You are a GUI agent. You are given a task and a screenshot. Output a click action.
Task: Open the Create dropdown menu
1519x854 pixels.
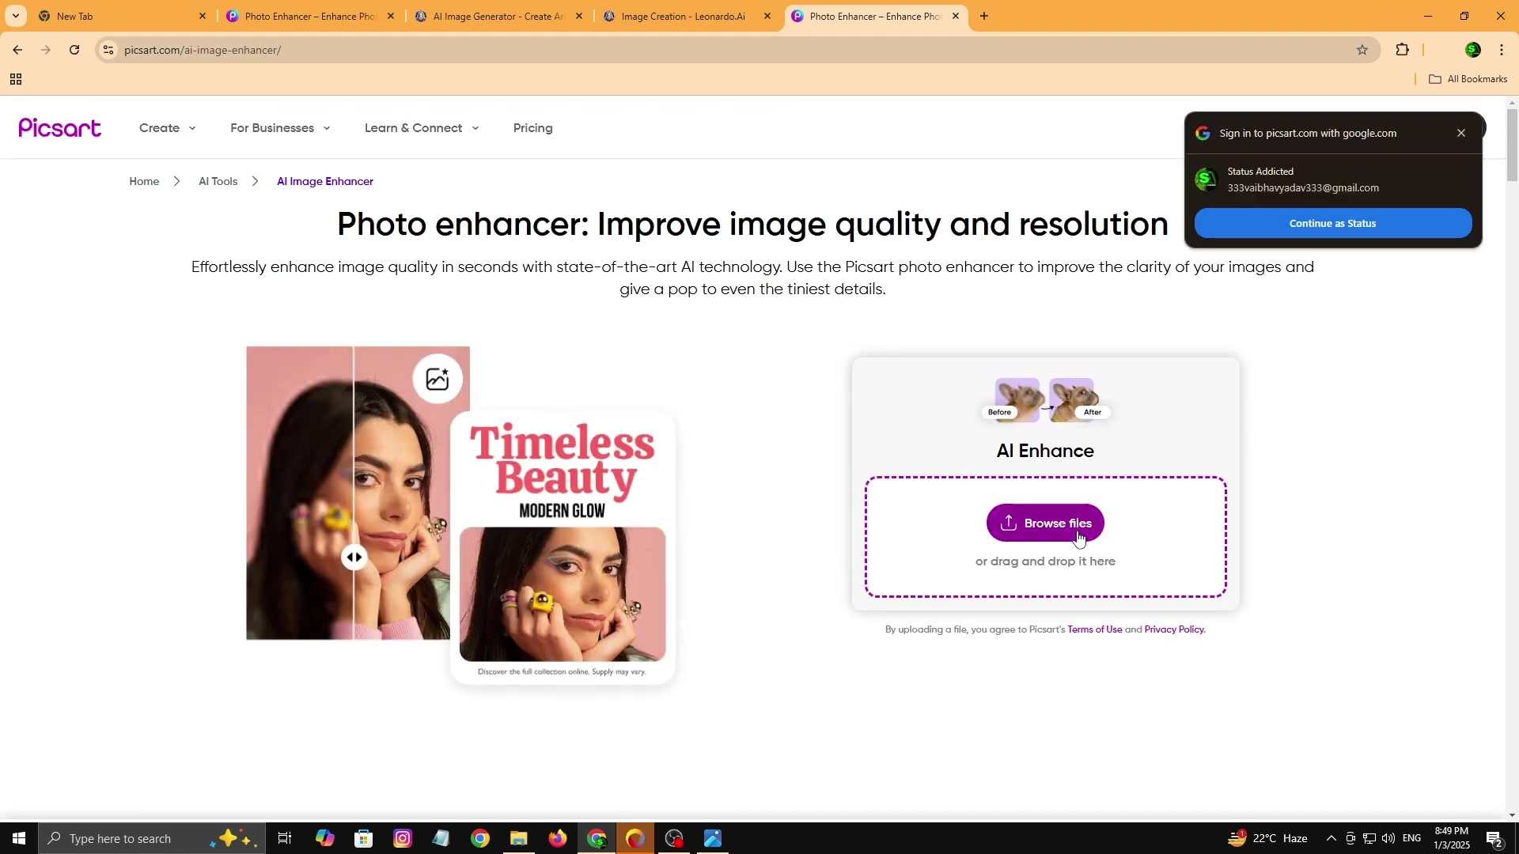167,128
